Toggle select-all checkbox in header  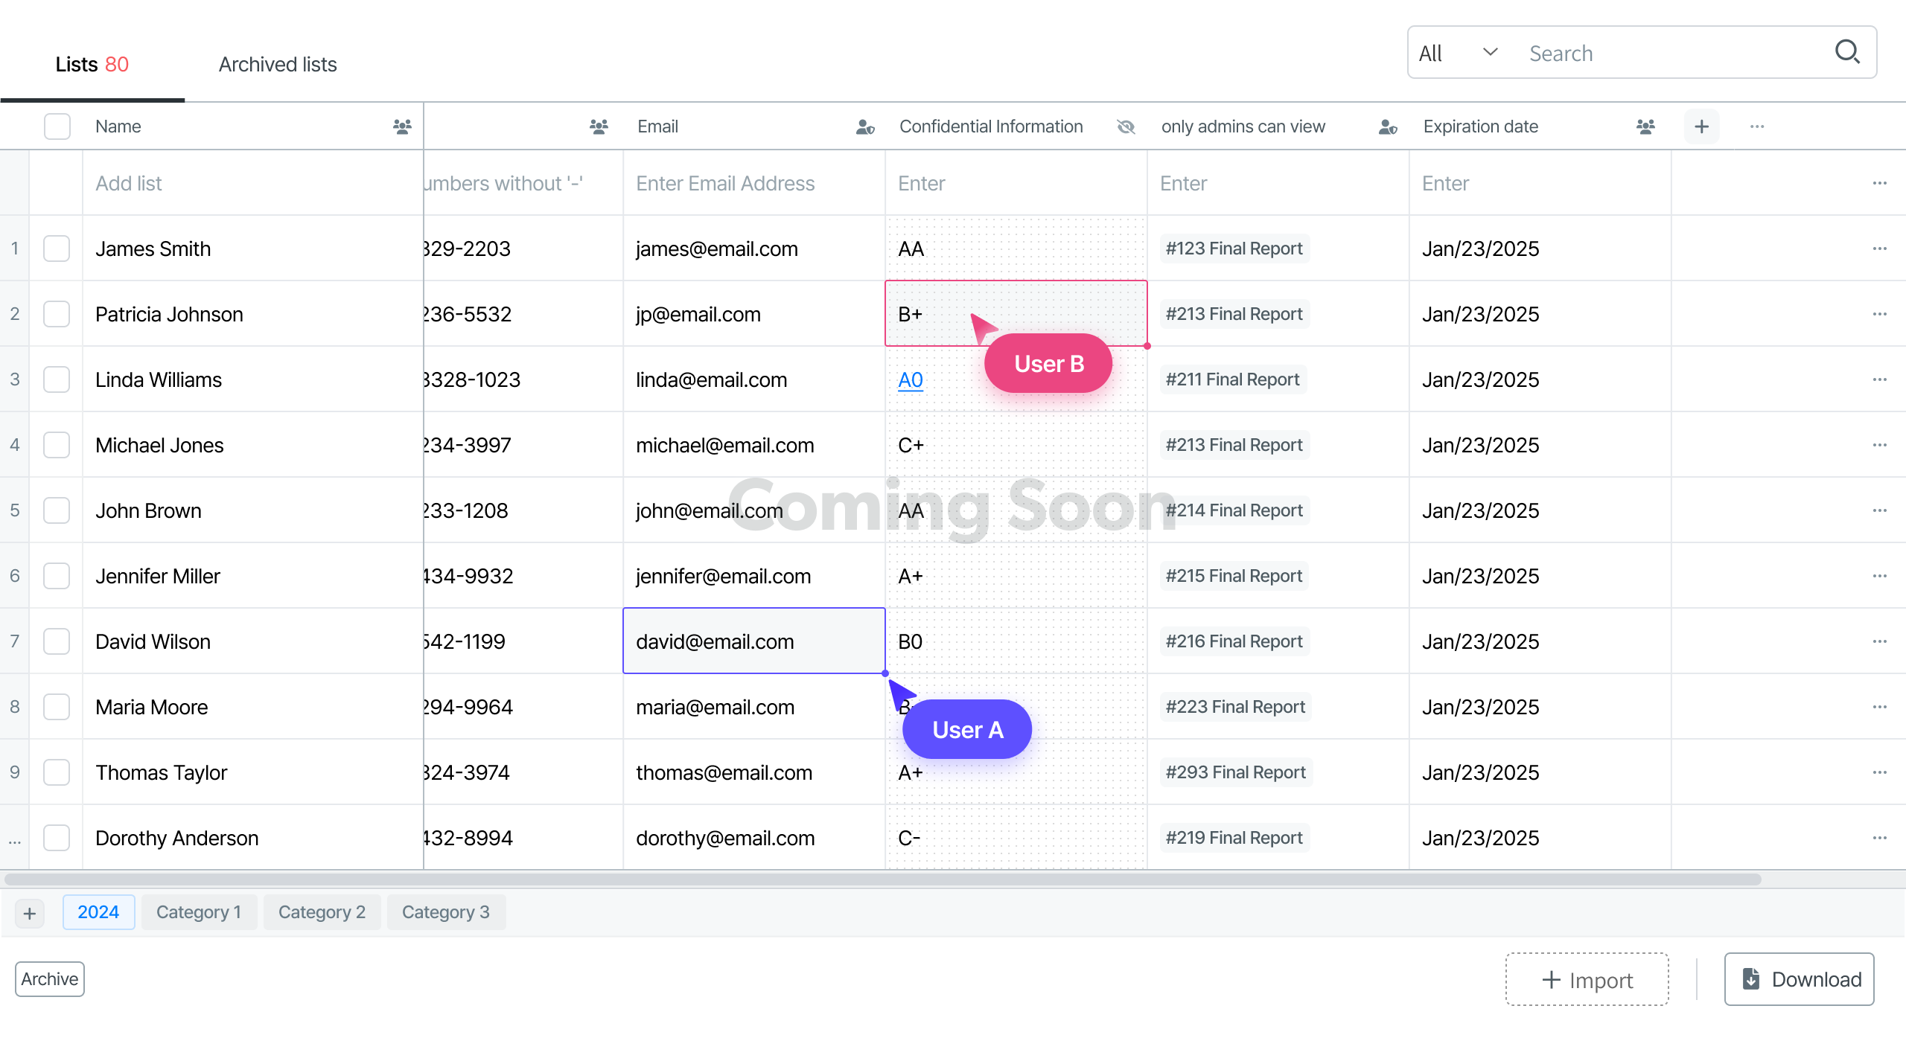click(57, 126)
